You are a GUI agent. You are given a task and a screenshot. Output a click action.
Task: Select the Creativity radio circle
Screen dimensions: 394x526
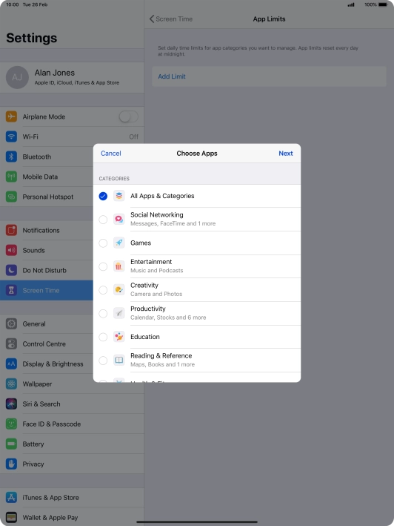103,290
